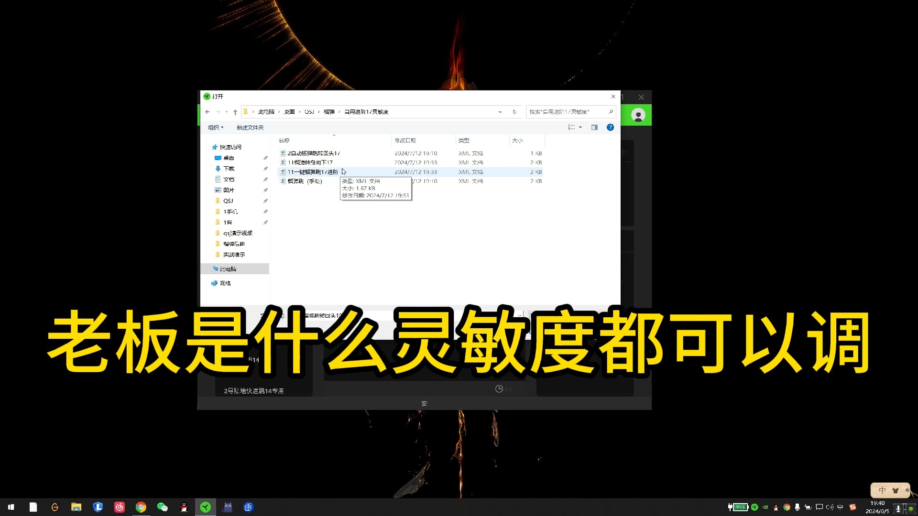Open the address bar history dropdown
Viewport: 918px width, 516px height.
pyautogui.click(x=500, y=112)
